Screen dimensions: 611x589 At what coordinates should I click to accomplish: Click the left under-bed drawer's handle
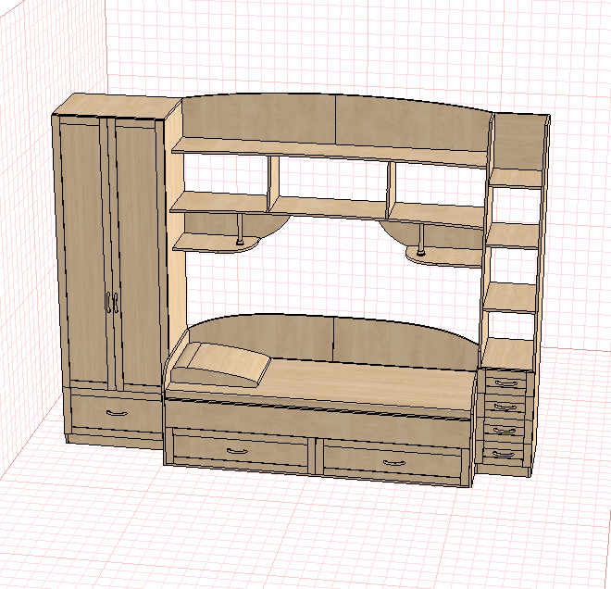tap(237, 451)
